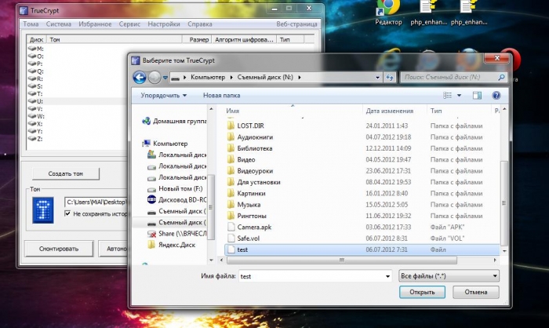Click the Help question mark icon
Screen dimensions: 549x328
pos(496,96)
